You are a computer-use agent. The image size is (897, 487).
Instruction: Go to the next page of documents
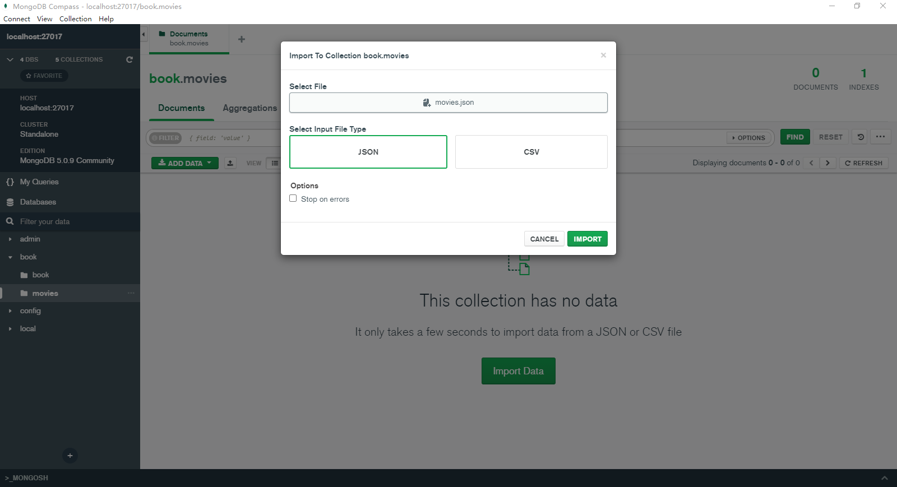click(x=827, y=163)
